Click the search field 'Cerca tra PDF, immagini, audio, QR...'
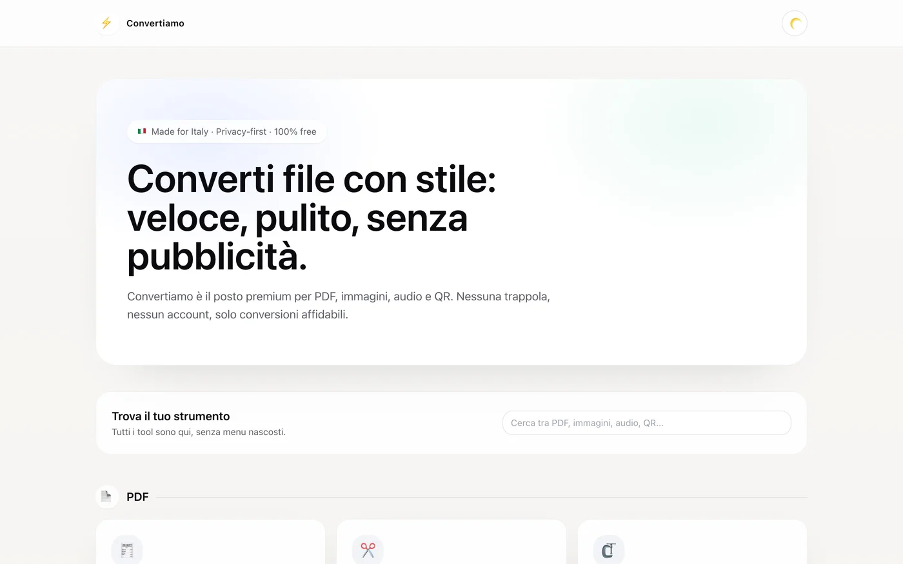Image resolution: width=903 pixels, height=564 pixels. 646,423
